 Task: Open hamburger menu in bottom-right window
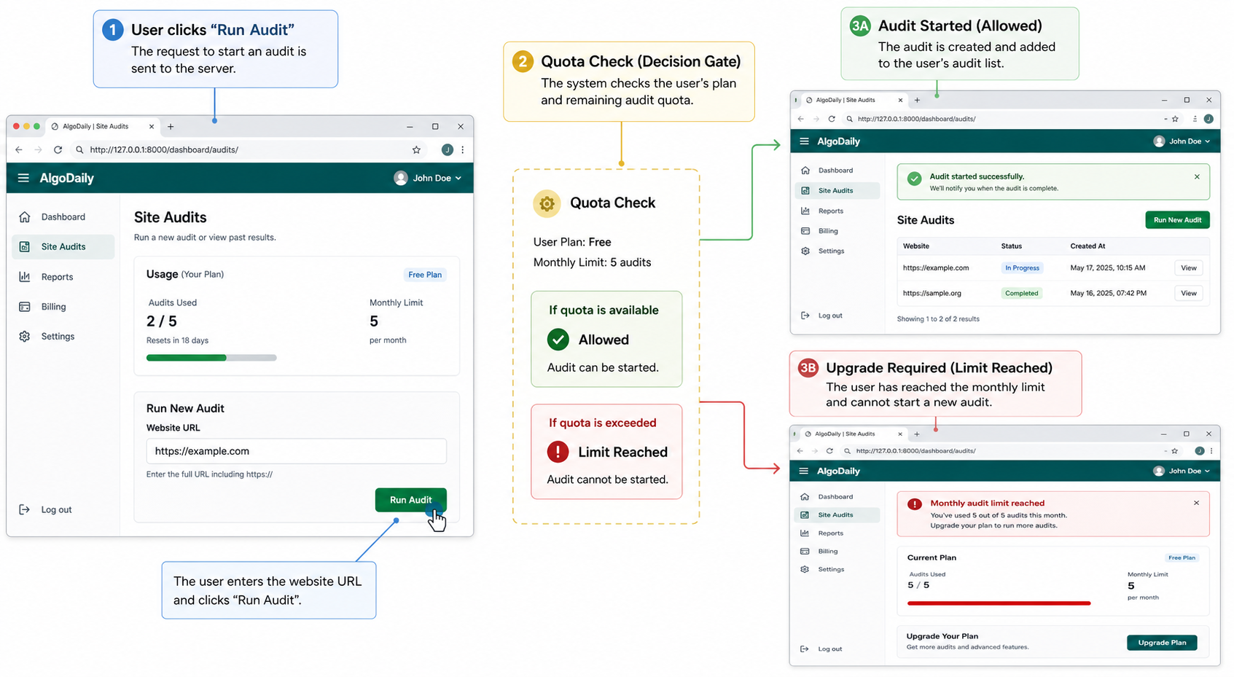pos(803,471)
